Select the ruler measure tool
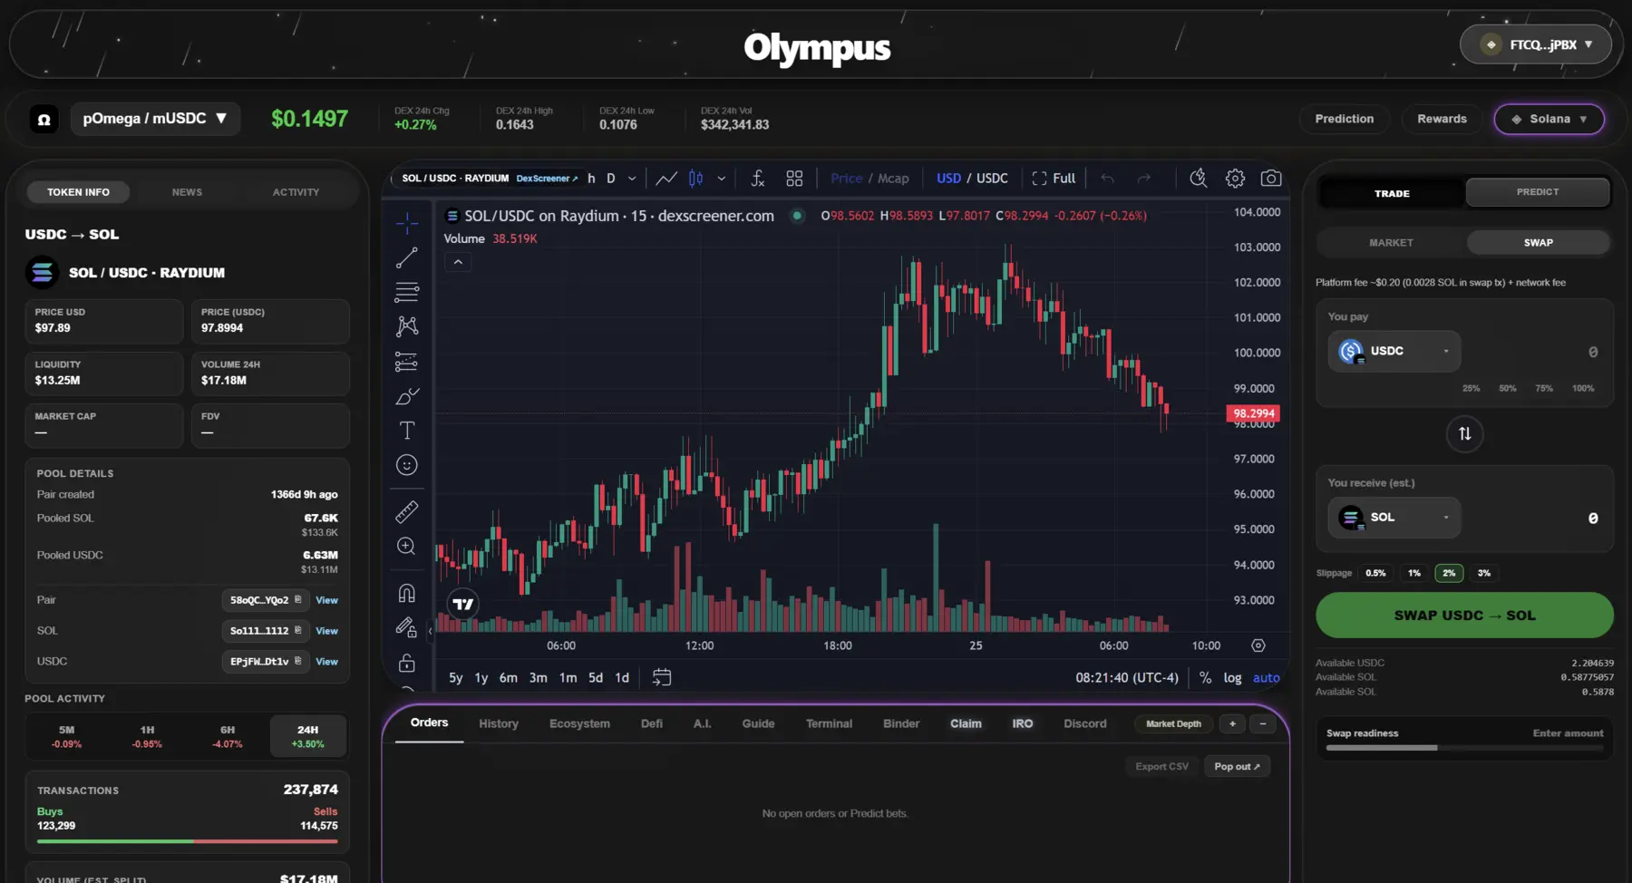Viewport: 1632px width, 883px height. (406, 512)
